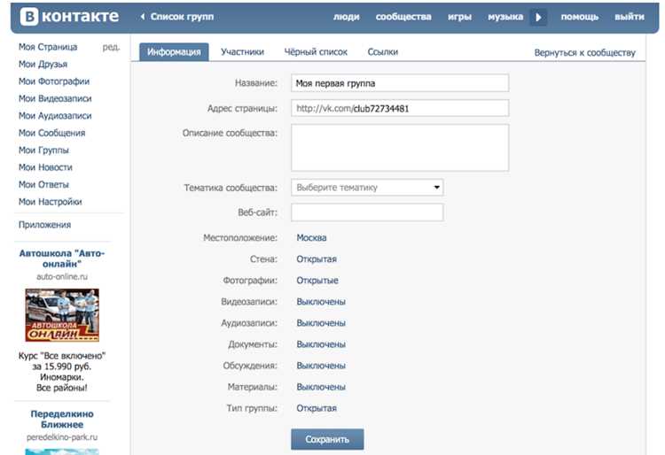
Task: Open Мои Аудиозаписи in sidebar
Action: pyautogui.click(x=55, y=116)
